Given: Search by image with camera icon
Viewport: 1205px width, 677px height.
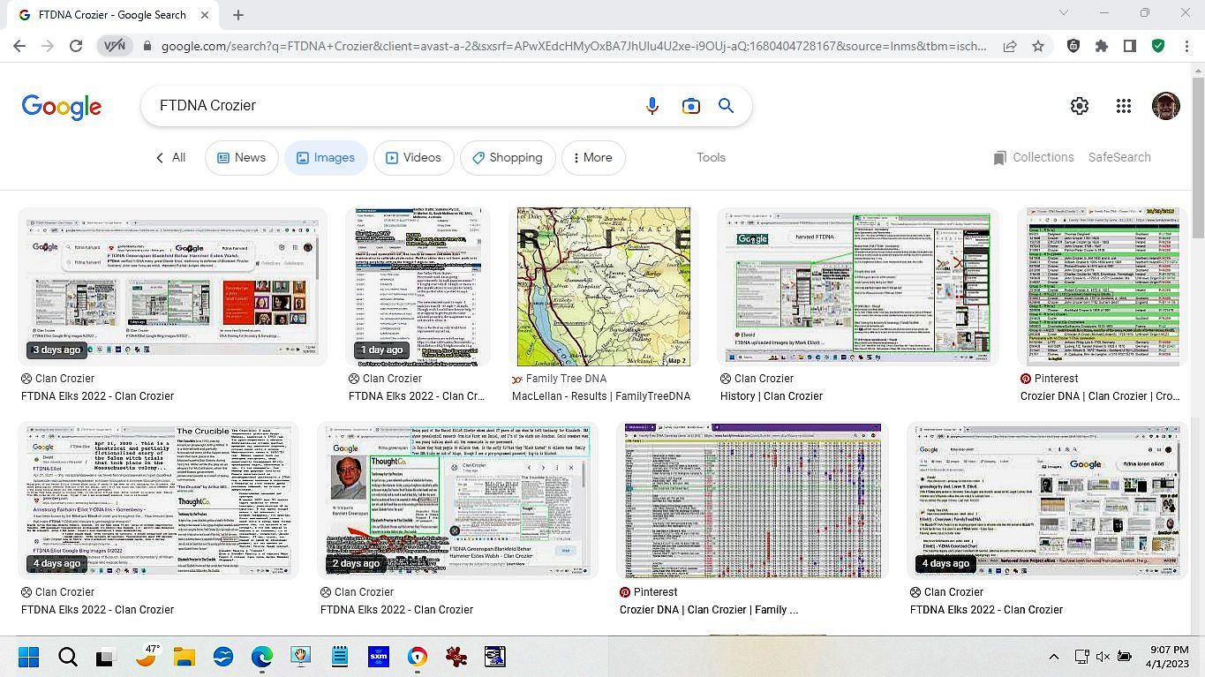Looking at the screenshot, I should (691, 106).
